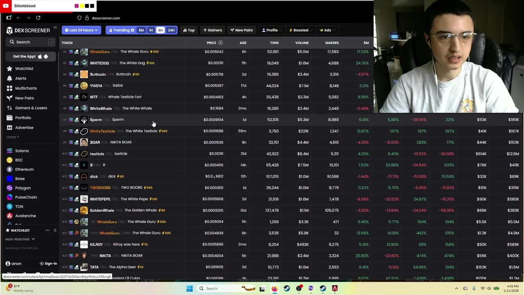This screenshot has height=295, width=524.
Task: Open the GoldenWhale token row
Action: click(291, 210)
